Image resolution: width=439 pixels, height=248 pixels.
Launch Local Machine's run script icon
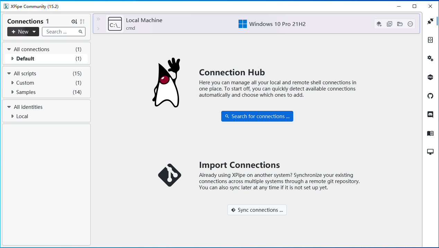389,24
